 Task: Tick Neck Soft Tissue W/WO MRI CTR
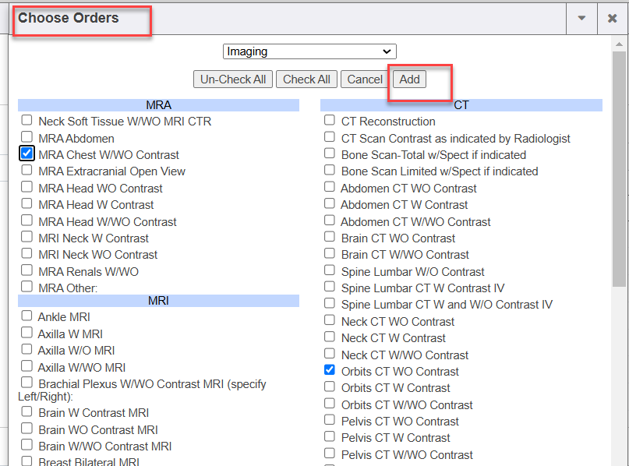(27, 120)
